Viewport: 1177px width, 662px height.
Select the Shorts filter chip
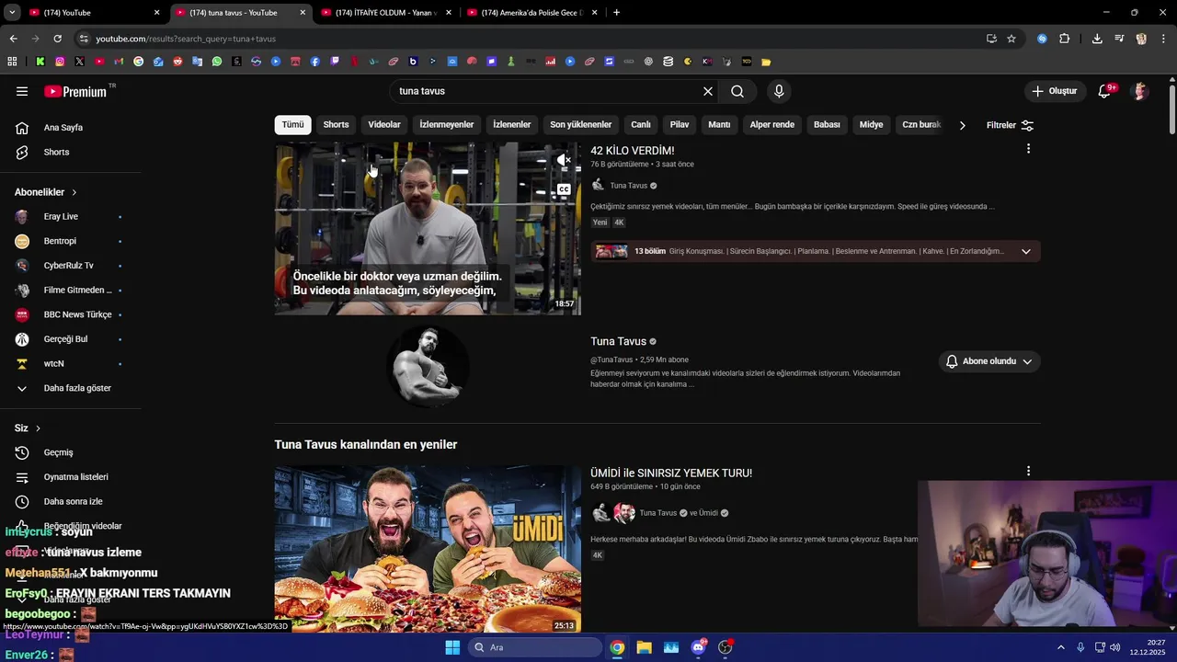[x=336, y=125]
